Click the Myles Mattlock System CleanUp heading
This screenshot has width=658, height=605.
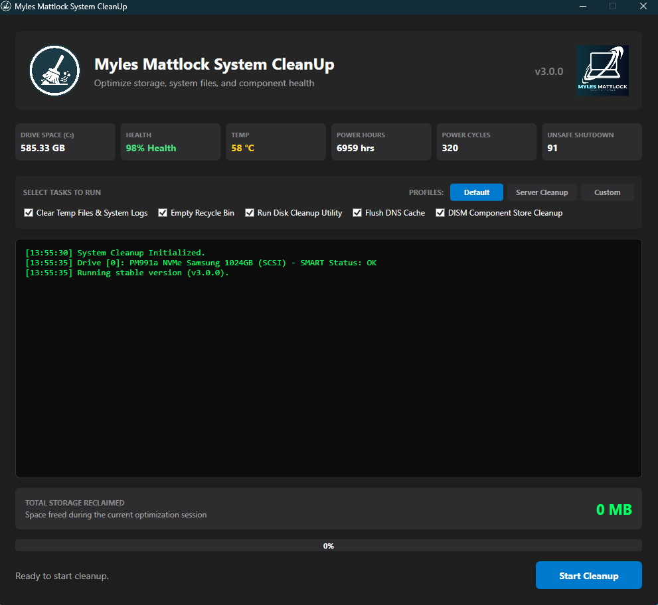214,64
